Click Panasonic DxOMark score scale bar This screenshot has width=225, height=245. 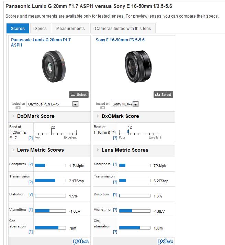click(55, 132)
